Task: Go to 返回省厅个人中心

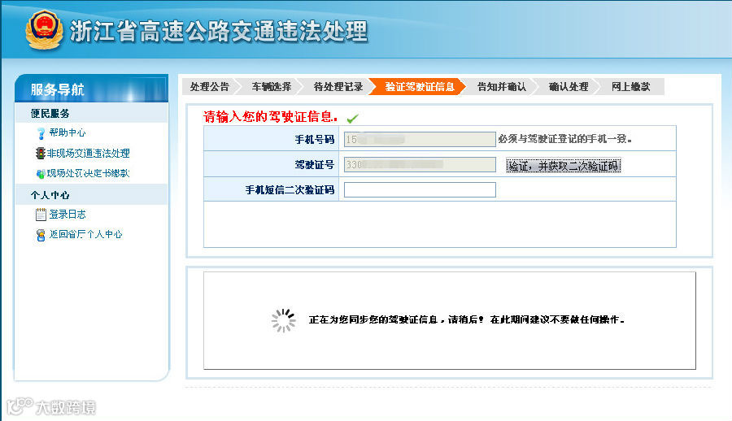Action: point(85,234)
